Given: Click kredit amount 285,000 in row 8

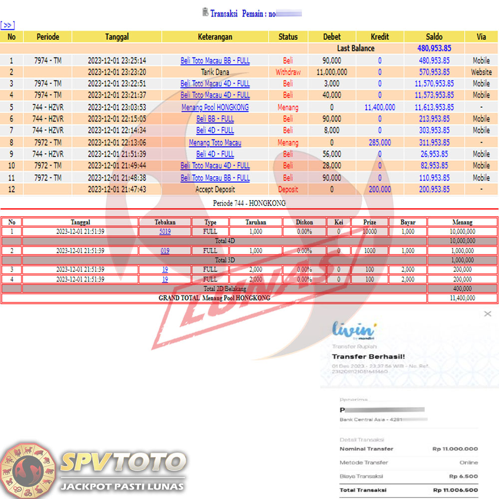Looking at the screenshot, I should [x=379, y=143].
